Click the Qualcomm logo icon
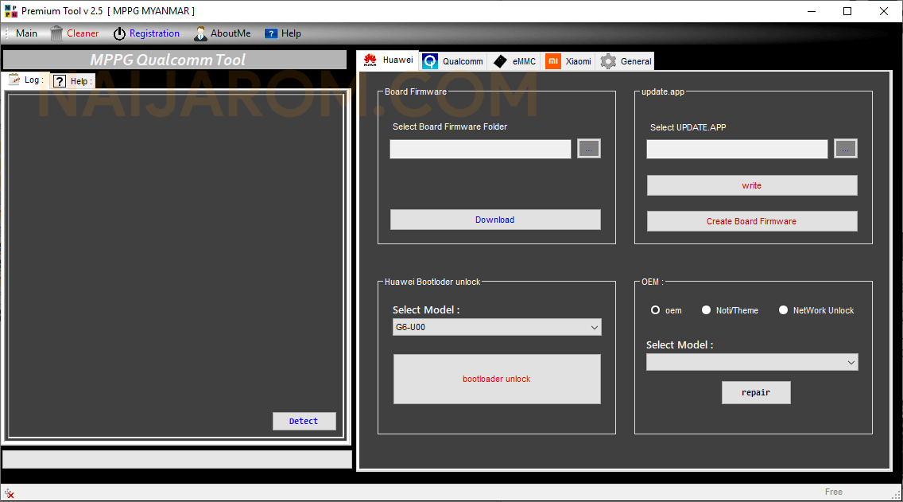 [429, 61]
